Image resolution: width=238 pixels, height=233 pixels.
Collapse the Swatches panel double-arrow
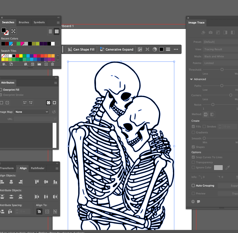coord(59,17)
